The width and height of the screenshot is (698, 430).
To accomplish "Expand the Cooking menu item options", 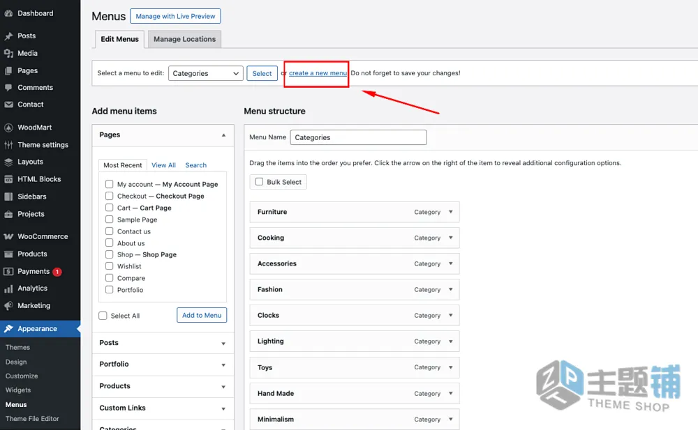I will (450, 238).
